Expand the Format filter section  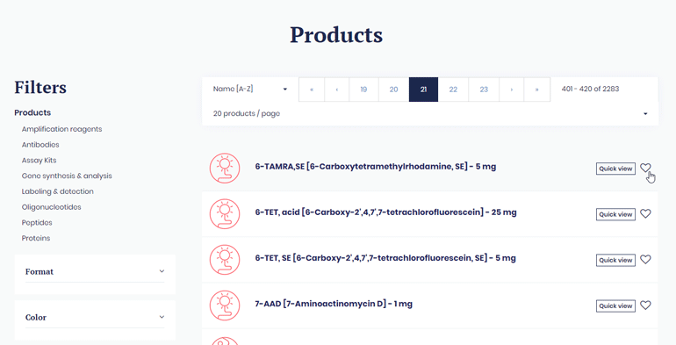[x=95, y=271]
